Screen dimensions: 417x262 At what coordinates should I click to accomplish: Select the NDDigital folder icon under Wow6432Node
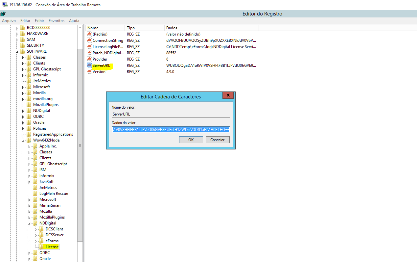pyautogui.click(x=35, y=223)
